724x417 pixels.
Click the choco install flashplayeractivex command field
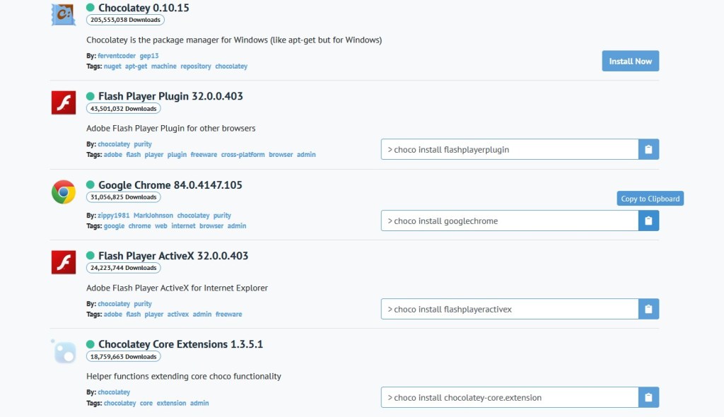point(509,310)
